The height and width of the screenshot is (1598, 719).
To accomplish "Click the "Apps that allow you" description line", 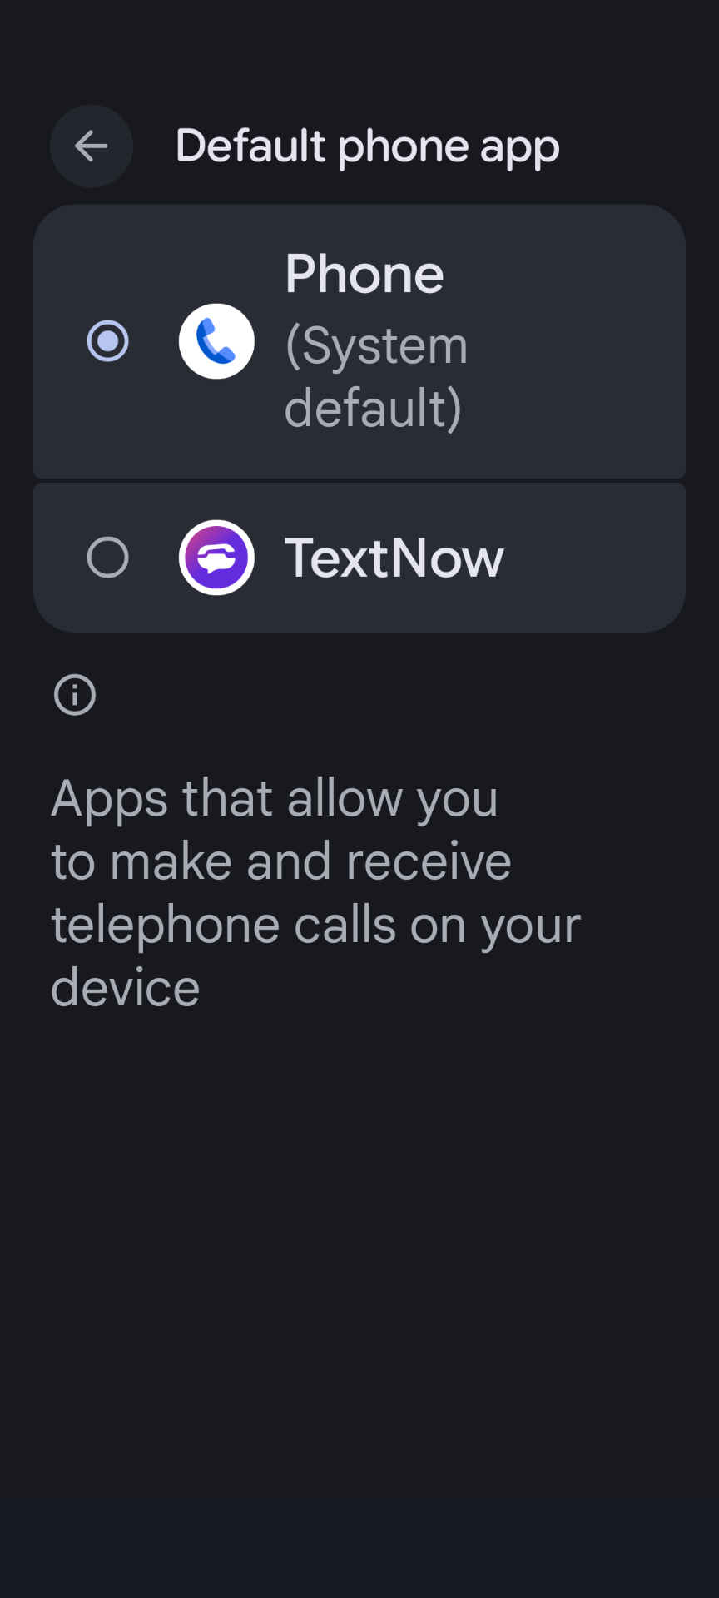I will tap(275, 799).
